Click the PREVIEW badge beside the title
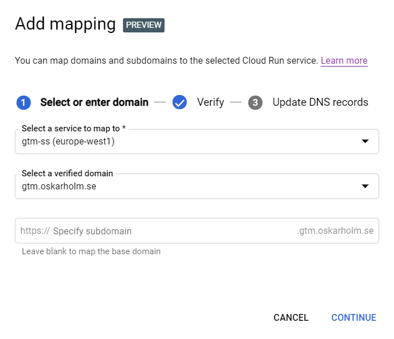 [143, 25]
